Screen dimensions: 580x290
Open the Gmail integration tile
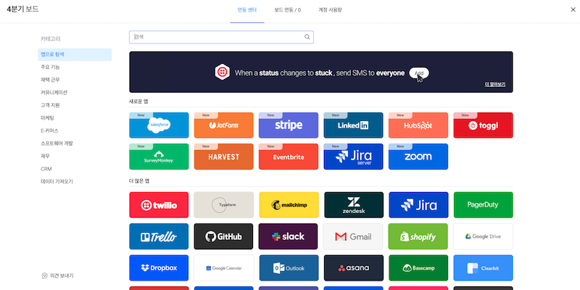[353, 236]
